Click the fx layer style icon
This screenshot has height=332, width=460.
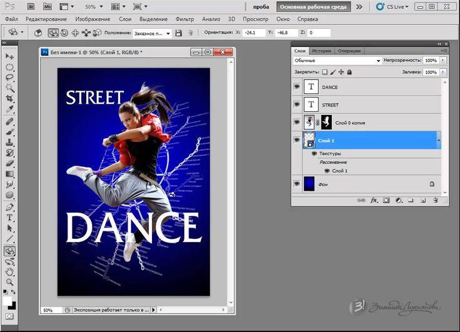point(375,201)
